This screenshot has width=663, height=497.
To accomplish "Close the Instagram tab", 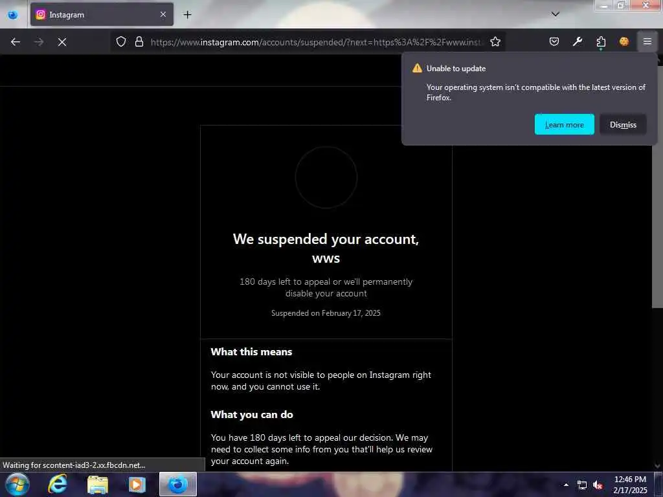I will pyautogui.click(x=163, y=14).
